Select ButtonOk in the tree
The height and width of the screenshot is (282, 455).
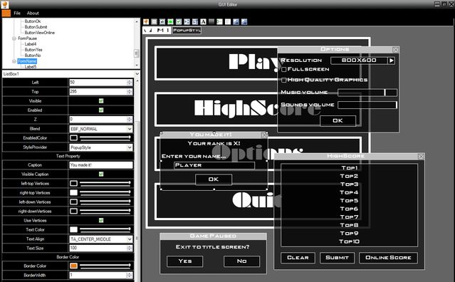(33, 21)
